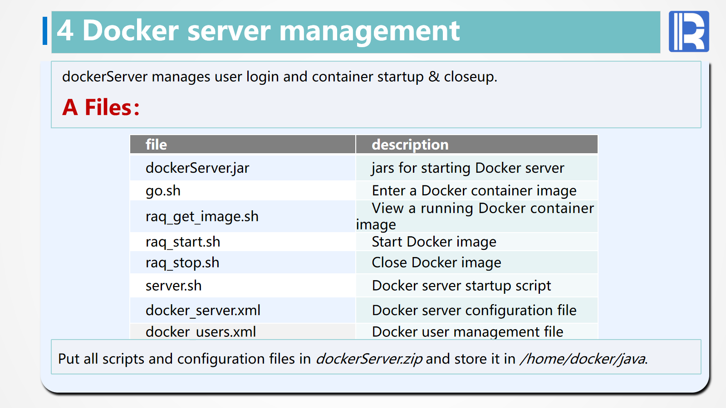Click the blue R logo icon
Image resolution: width=726 pixels, height=408 pixels.
[x=688, y=31]
